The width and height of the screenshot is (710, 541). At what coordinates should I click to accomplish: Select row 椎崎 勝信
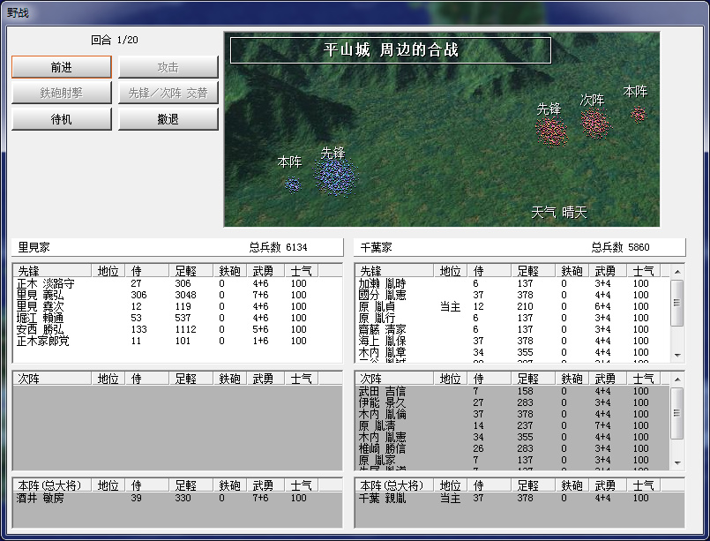tap(512, 448)
